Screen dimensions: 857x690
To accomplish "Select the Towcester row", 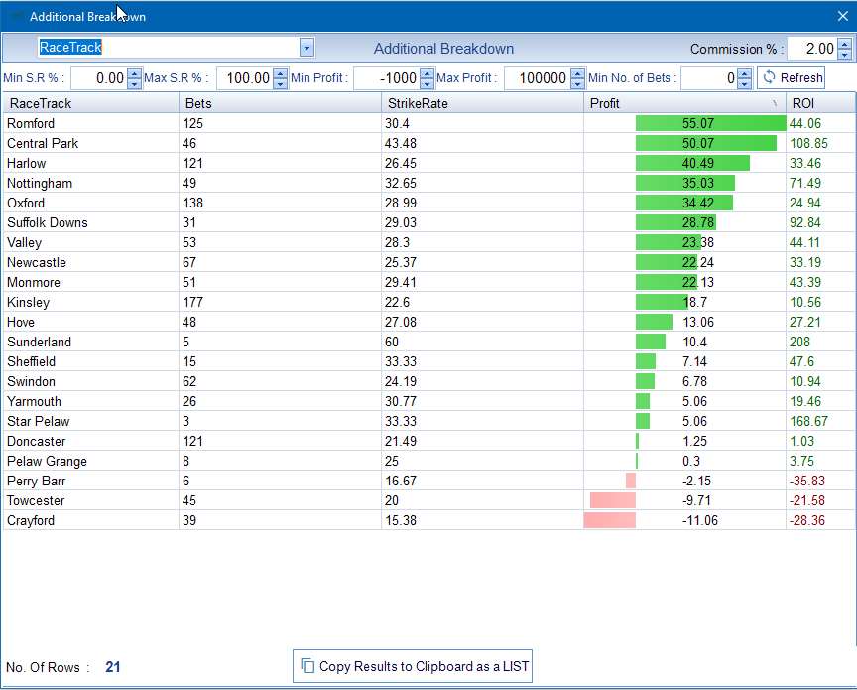I will click(x=429, y=500).
